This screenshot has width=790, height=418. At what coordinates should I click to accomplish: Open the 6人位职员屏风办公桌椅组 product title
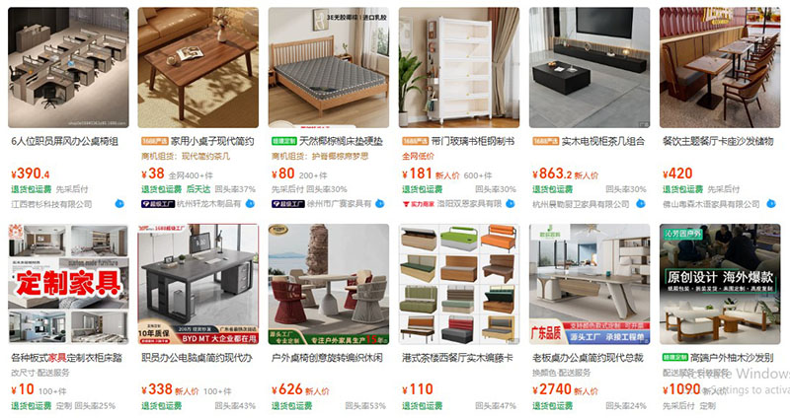click(x=64, y=141)
